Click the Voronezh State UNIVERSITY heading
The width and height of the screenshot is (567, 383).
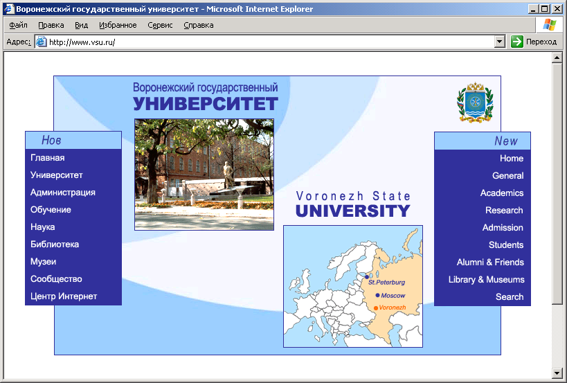coord(353,205)
